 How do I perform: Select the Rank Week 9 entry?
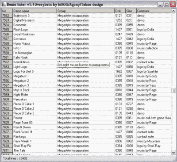[x=23, y=132]
